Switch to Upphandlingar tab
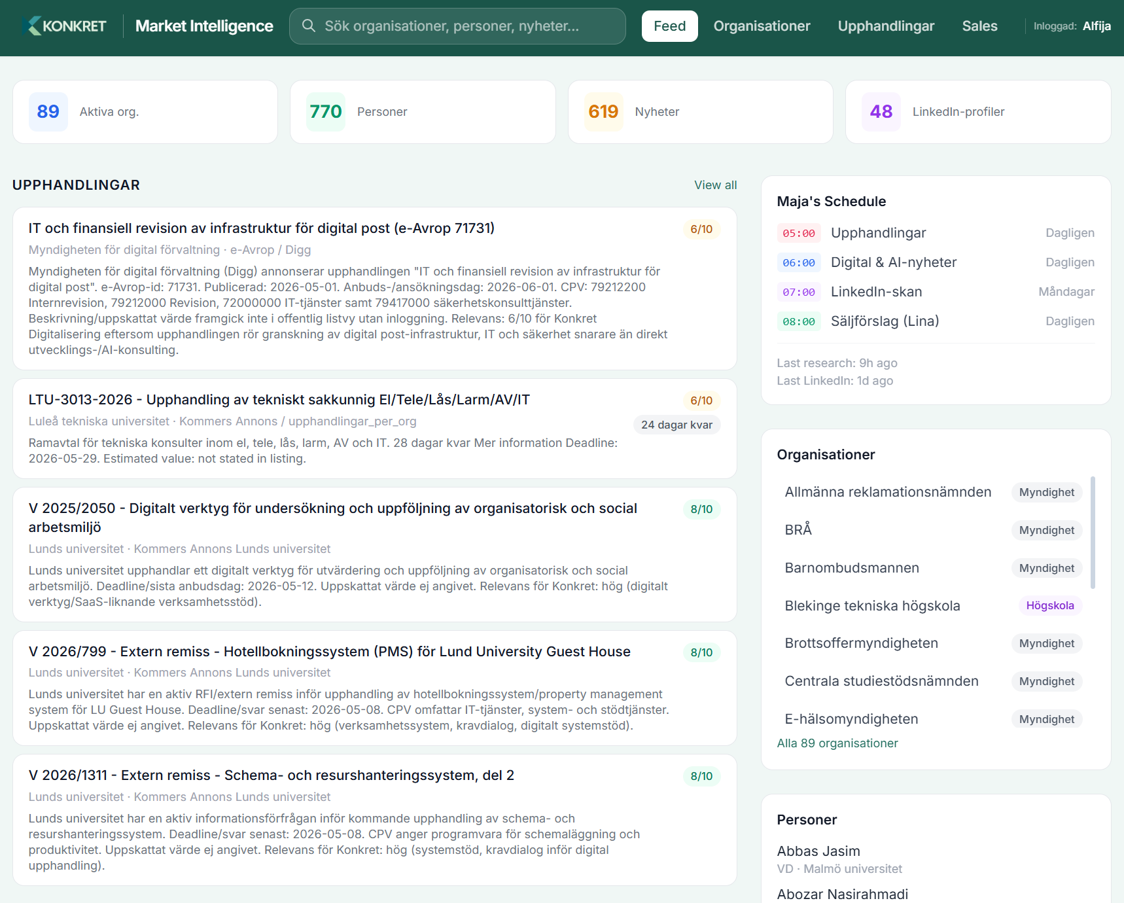1124x903 pixels. point(886,26)
